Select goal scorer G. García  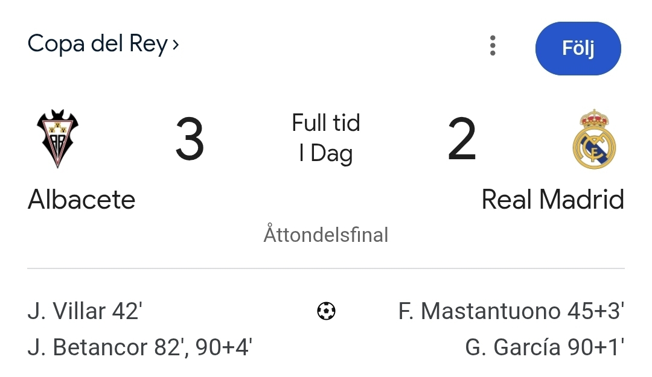(513, 347)
